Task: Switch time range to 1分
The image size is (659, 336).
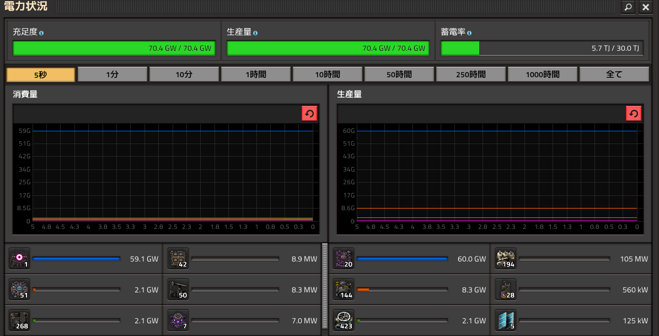Action: pyautogui.click(x=112, y=74)
